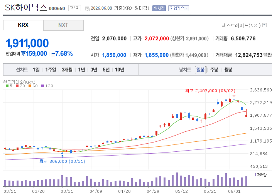Select the 10년 line chart period

(x=120, y=70)
